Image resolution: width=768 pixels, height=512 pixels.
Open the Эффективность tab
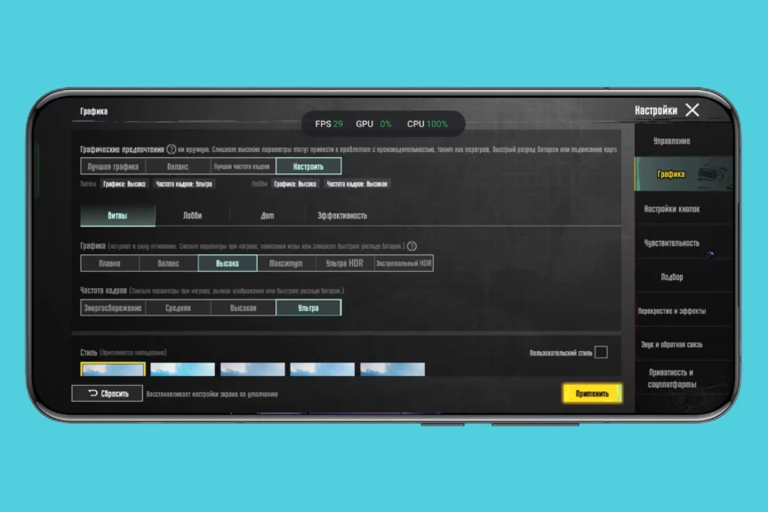tap(342, 215)
